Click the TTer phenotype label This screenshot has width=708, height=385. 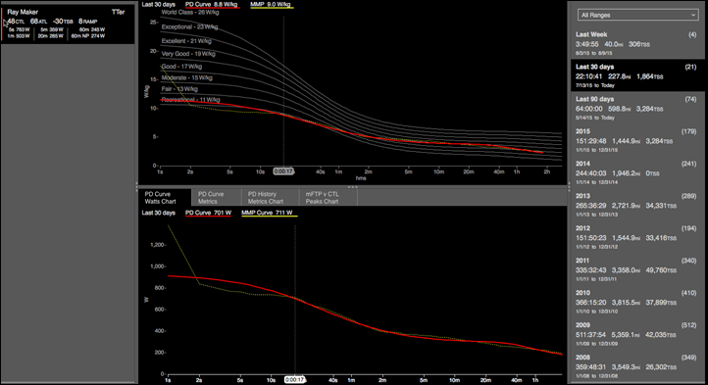pos(119,12)
